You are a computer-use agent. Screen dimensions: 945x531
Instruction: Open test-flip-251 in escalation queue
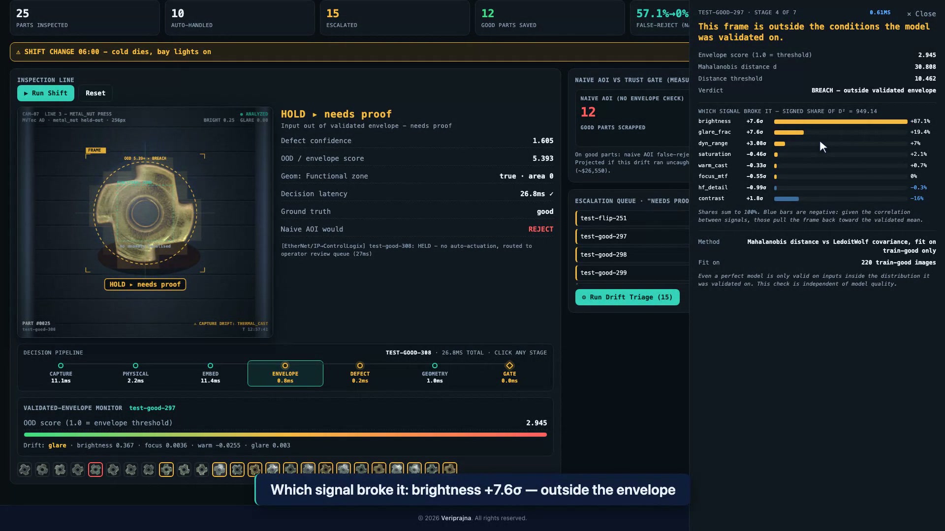(x=632, y=218)
